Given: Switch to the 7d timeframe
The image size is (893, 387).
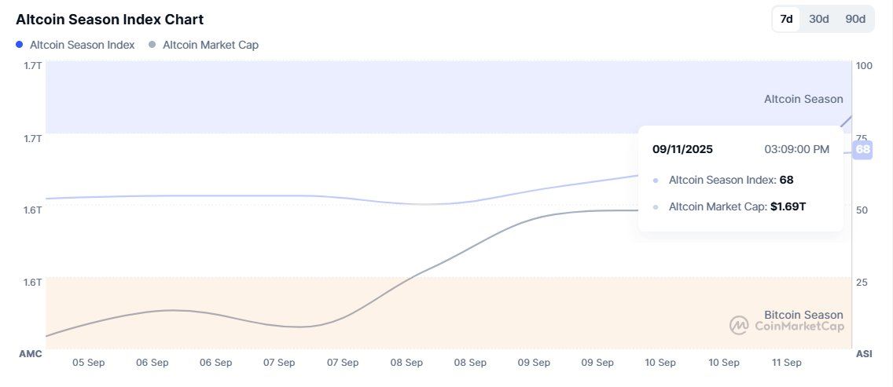Looking at the screenshot, I should [785, 19].
